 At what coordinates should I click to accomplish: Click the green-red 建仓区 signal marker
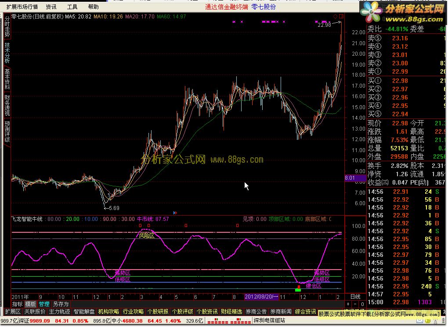tap(298, 288)
